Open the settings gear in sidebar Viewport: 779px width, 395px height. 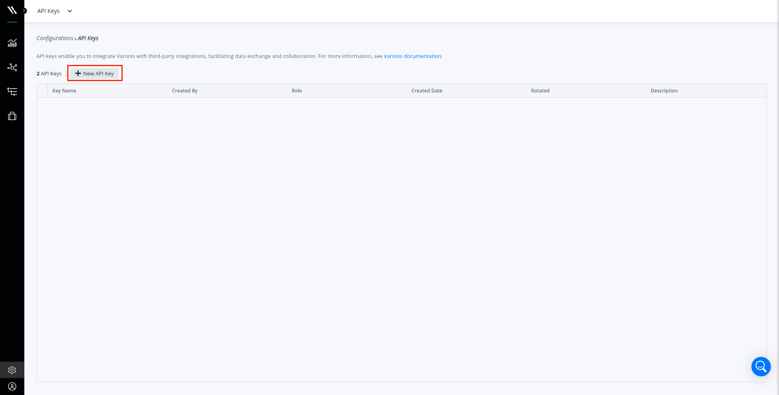pyautogui.click(x=12, y=370)
